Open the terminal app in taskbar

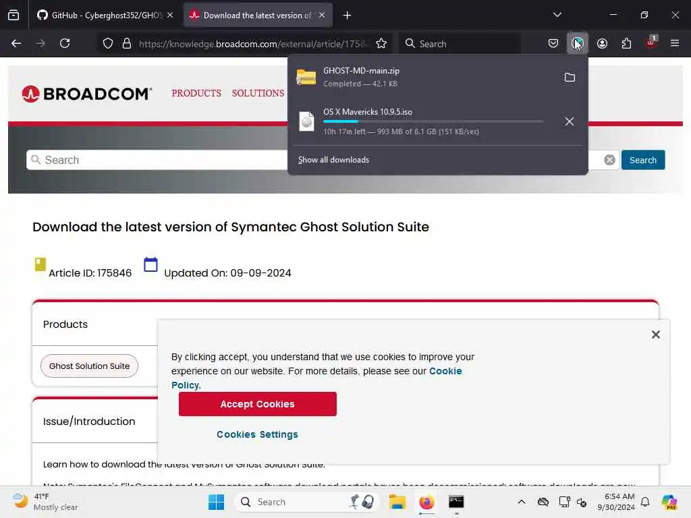456,502
